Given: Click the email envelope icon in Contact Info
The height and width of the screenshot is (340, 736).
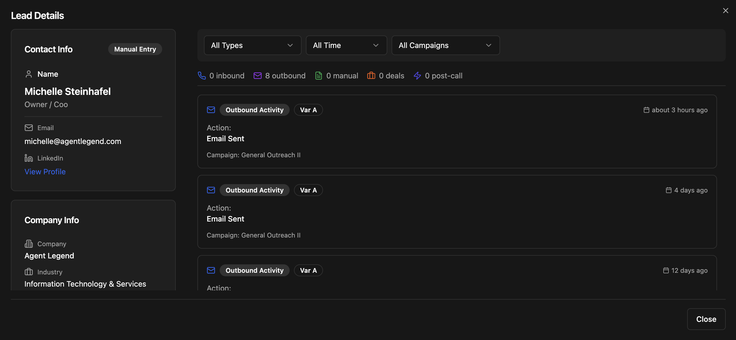Looking at the screenshot, I should coord(28,128).
